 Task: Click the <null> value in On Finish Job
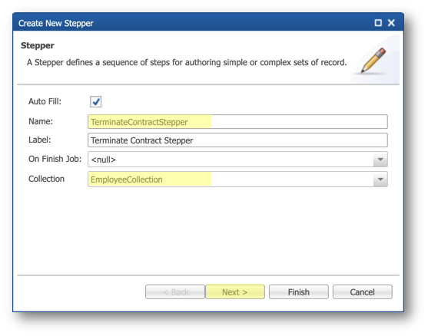(104, 160)
